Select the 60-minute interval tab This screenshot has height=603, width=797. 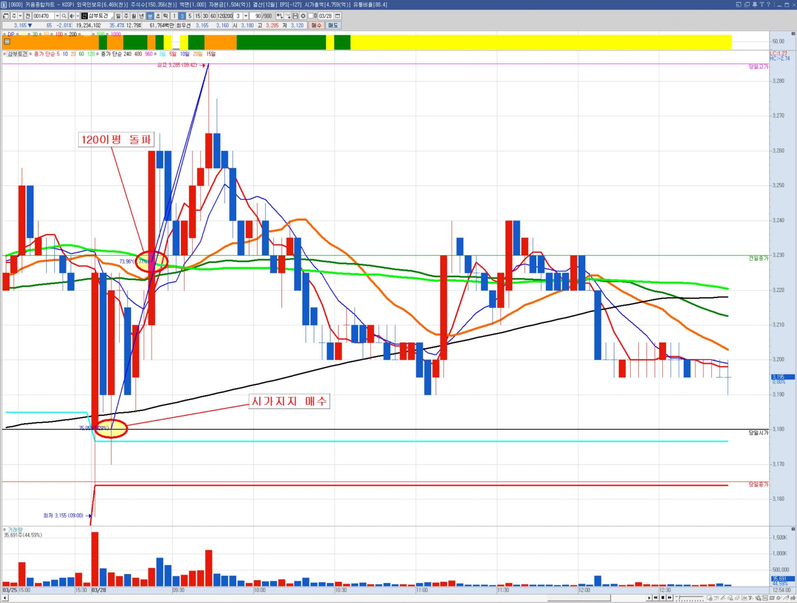click(x=213, y=16)
